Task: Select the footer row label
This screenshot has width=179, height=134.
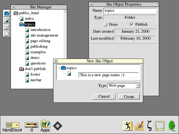Action: coord(36,75)
